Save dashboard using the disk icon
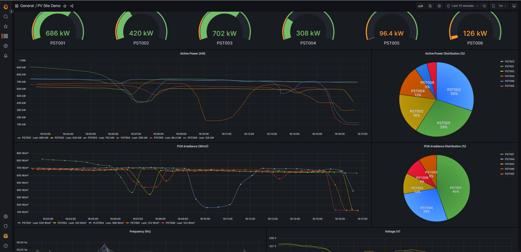Viewport: 521px width, 252px height. pos(430,6)
